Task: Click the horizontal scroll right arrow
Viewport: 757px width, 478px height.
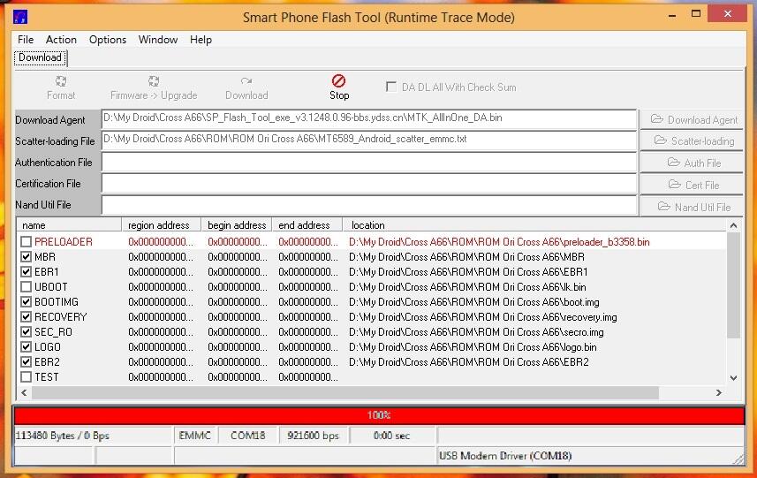Action: tap(719, 392)
